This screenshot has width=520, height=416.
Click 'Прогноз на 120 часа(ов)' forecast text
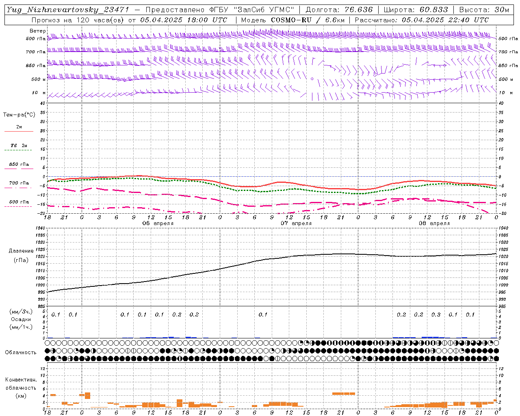[x=78, y=20]
